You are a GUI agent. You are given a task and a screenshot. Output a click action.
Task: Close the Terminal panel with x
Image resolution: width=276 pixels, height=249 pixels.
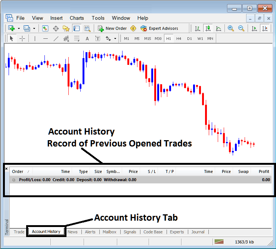[x=6, y=168]
